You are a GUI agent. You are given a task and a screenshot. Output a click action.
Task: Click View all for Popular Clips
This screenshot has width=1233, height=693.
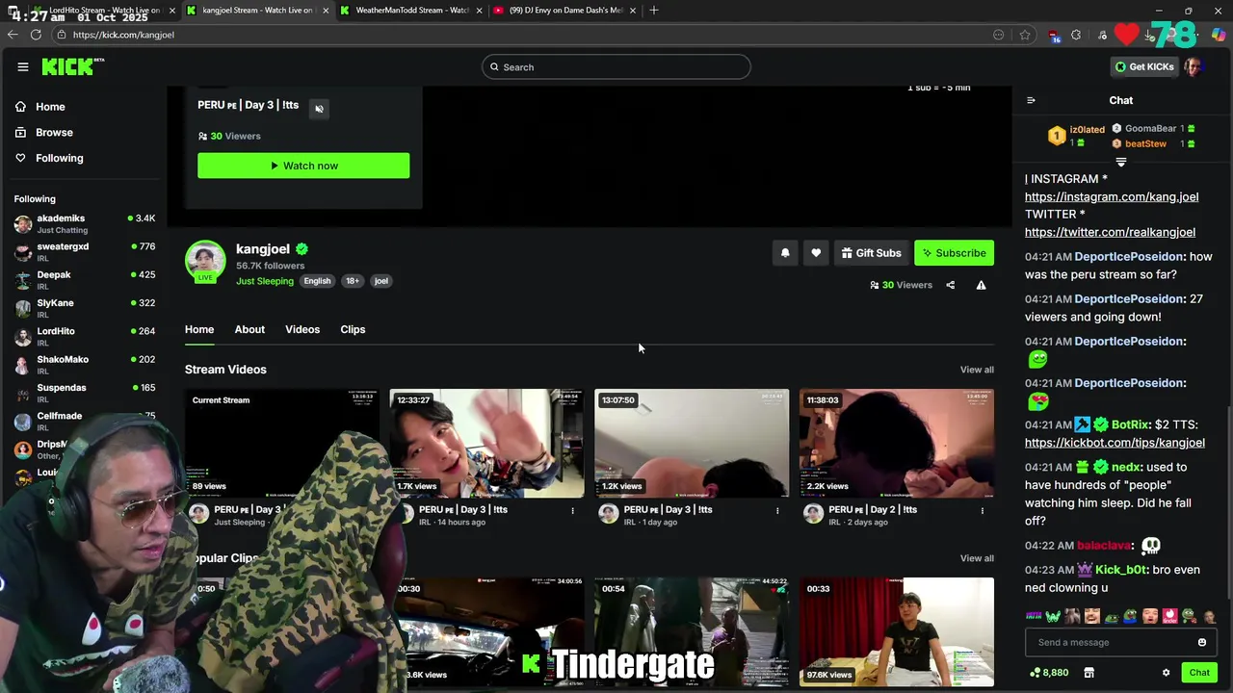tap(977, 558)
